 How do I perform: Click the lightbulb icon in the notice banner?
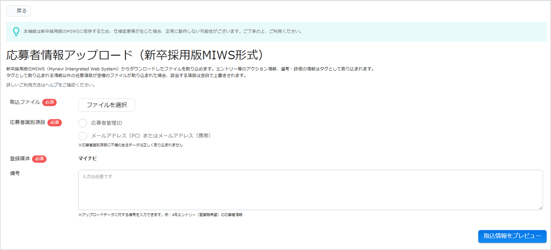16,31
